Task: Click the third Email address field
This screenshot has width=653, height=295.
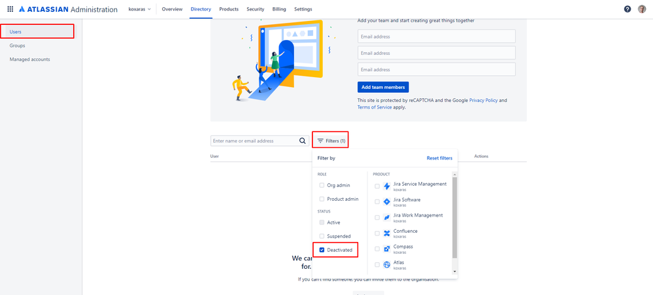Action: [x=437, y=69]
